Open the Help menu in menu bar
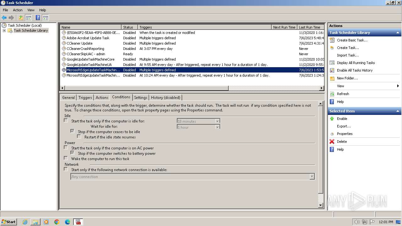402x226 pixels. click(42, 10)
